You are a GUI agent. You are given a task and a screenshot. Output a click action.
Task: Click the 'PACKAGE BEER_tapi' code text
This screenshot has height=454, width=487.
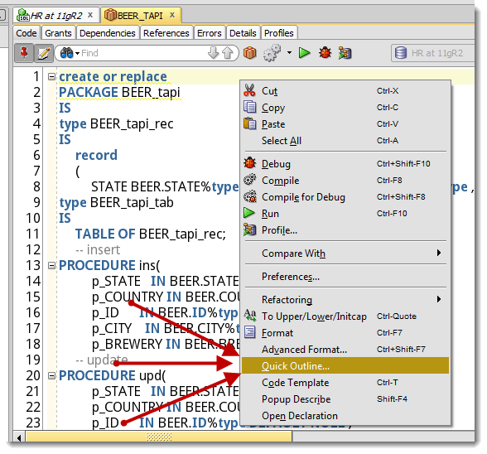pyautogui.click(x=119, y=92)
